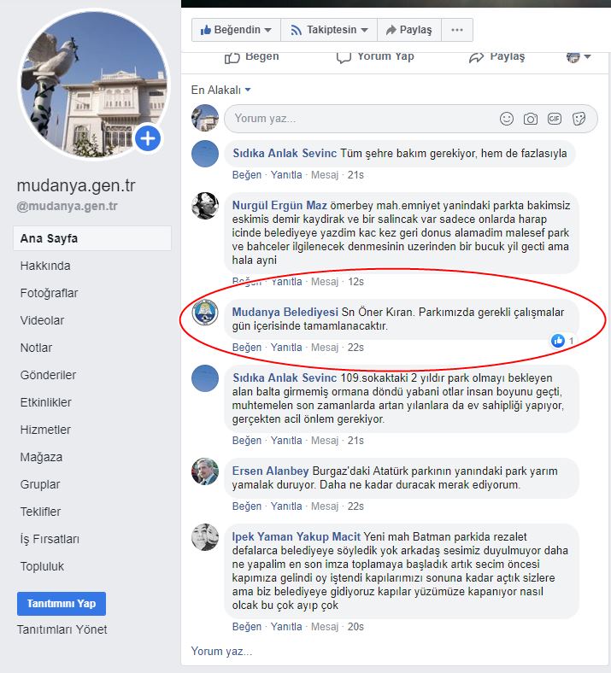611x673 pixels.
Task: Open the three-dots more options button
Action: (x=457, y=30)
